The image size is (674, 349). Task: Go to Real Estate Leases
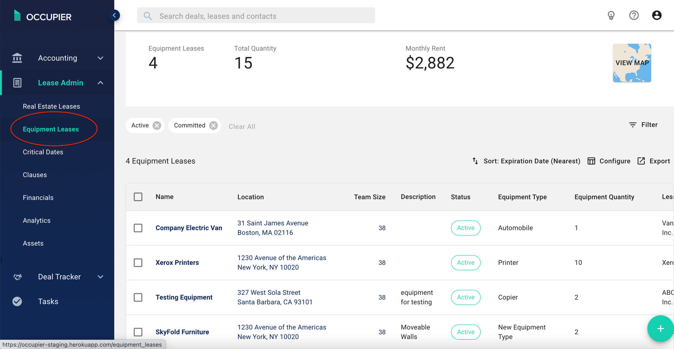click(51, 106)
